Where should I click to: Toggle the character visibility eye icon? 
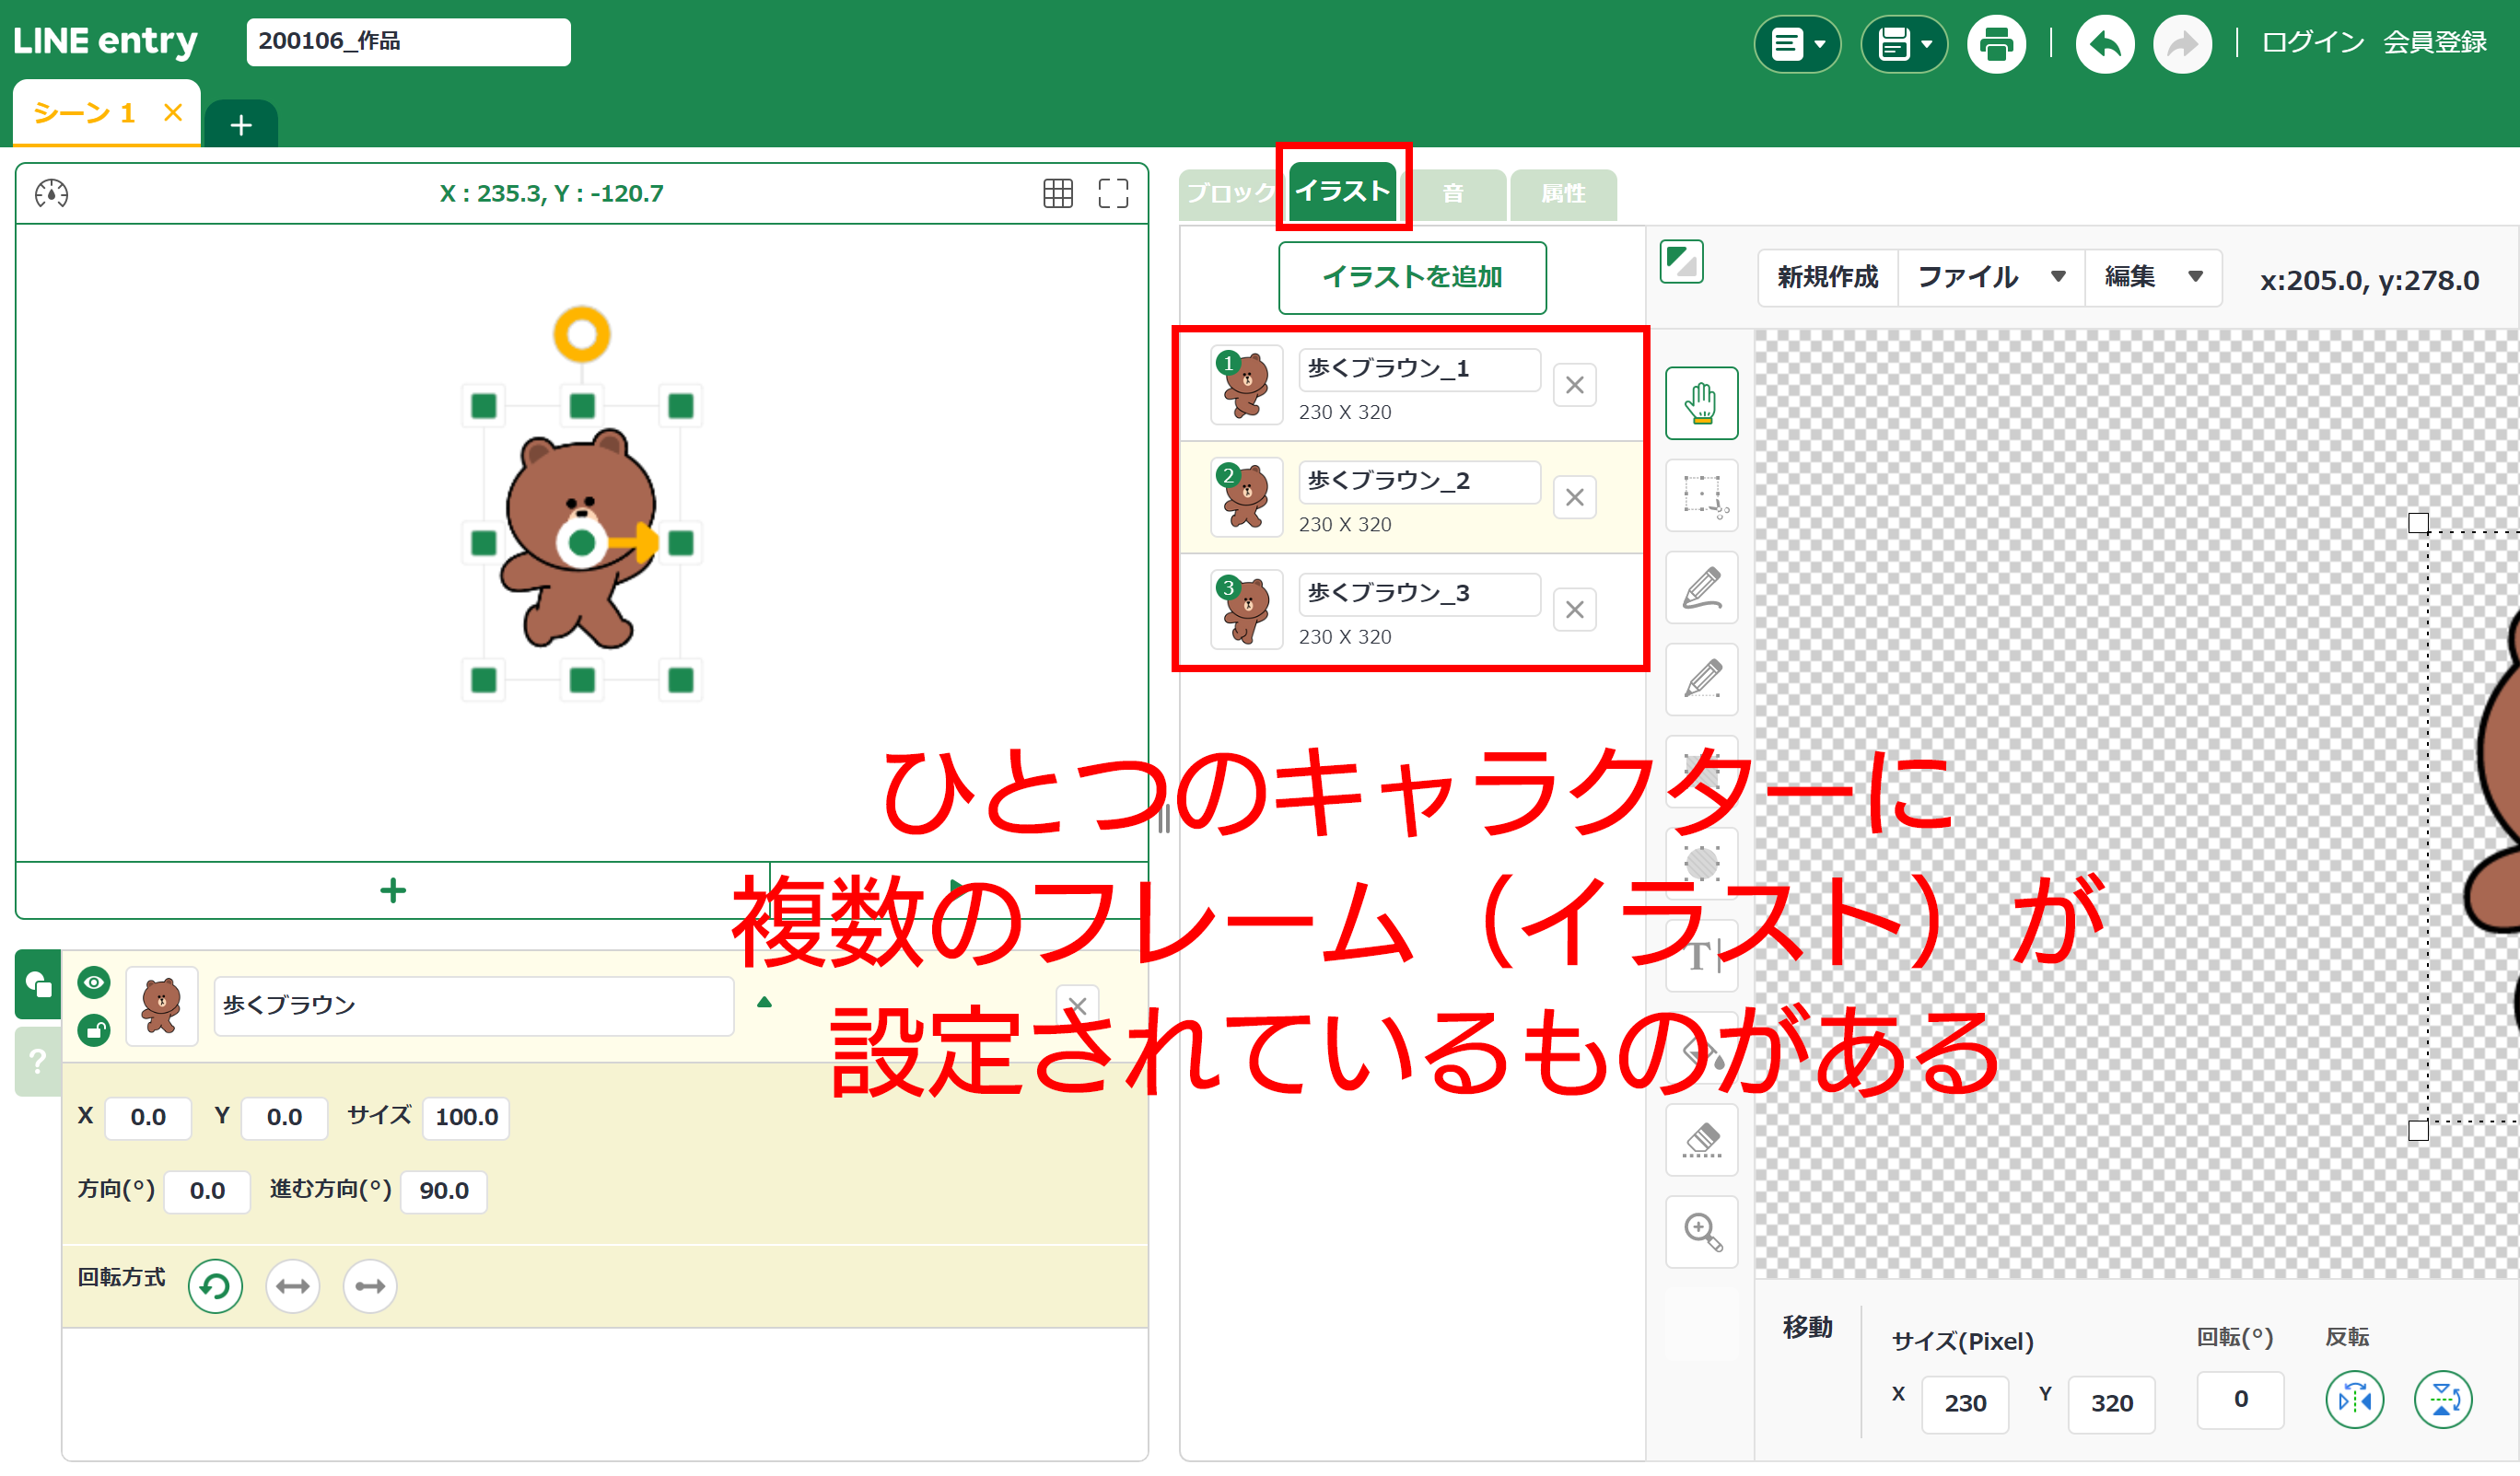point(93,983)
